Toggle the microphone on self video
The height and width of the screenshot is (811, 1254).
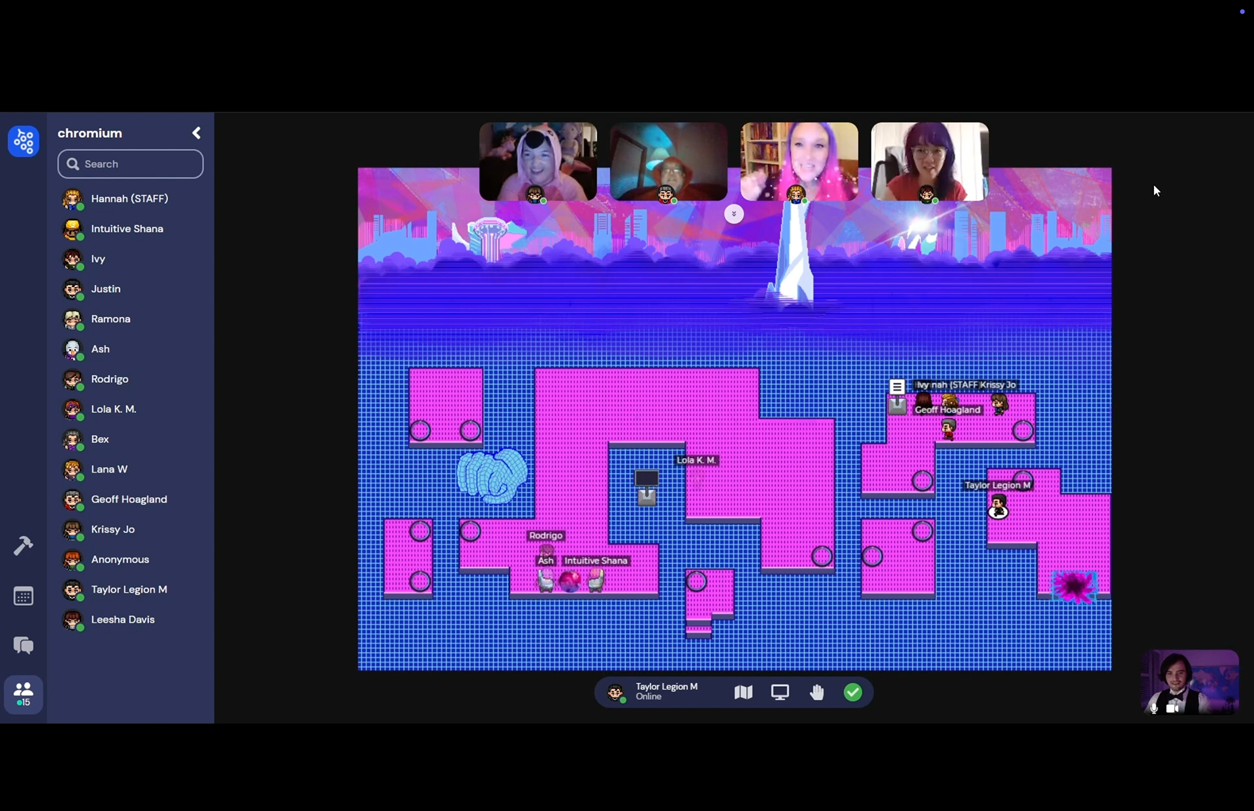click(1154, 708)
